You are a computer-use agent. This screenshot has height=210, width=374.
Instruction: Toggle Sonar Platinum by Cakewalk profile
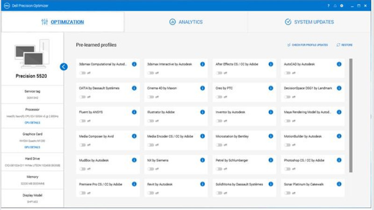[288, 193]
